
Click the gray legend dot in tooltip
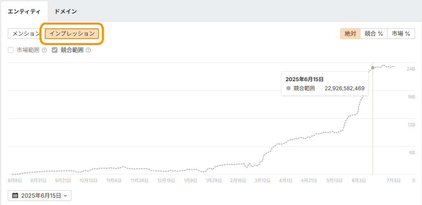[289, 88]
